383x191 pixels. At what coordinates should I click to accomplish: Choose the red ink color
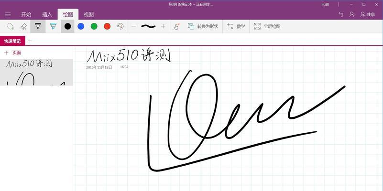107,26
